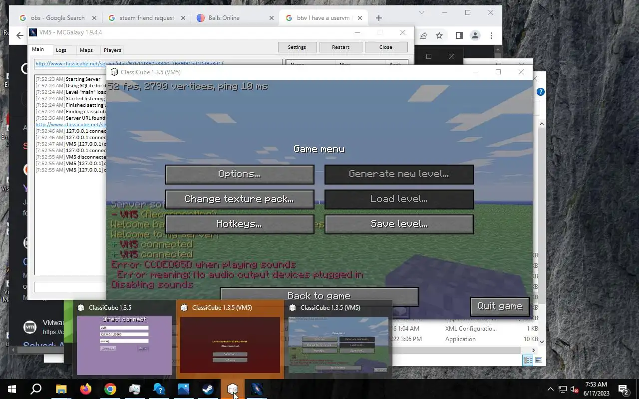
Task: Select ClassiCube Direct connect preview thumbnail
Action: [x=124, y=345]
